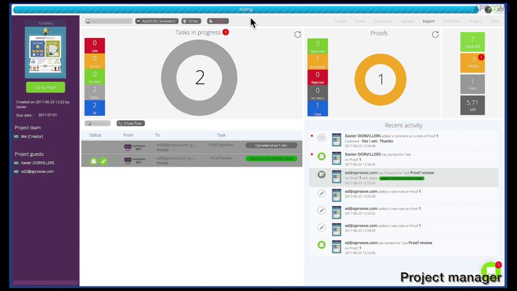517x291 pixels.
Task: Click the help question mark icon
Action: [488, 10]
